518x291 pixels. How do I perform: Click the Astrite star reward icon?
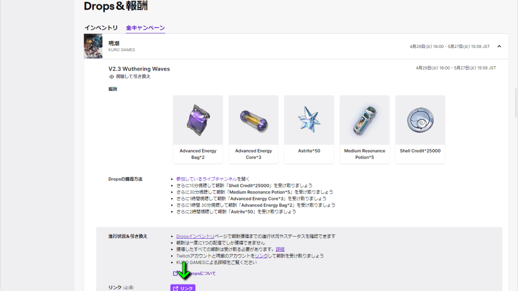click(x=309, y=120)
